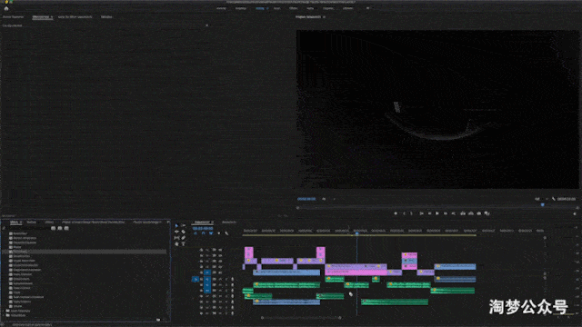
Task: Open timeline display settings wrench
Action: click(226, 233)
